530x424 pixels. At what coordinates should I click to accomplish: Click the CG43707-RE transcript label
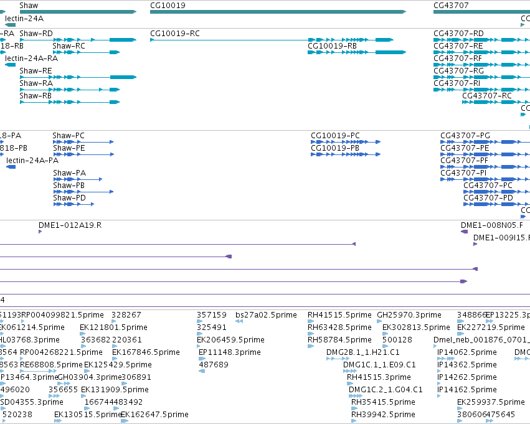tap(458, 46)
